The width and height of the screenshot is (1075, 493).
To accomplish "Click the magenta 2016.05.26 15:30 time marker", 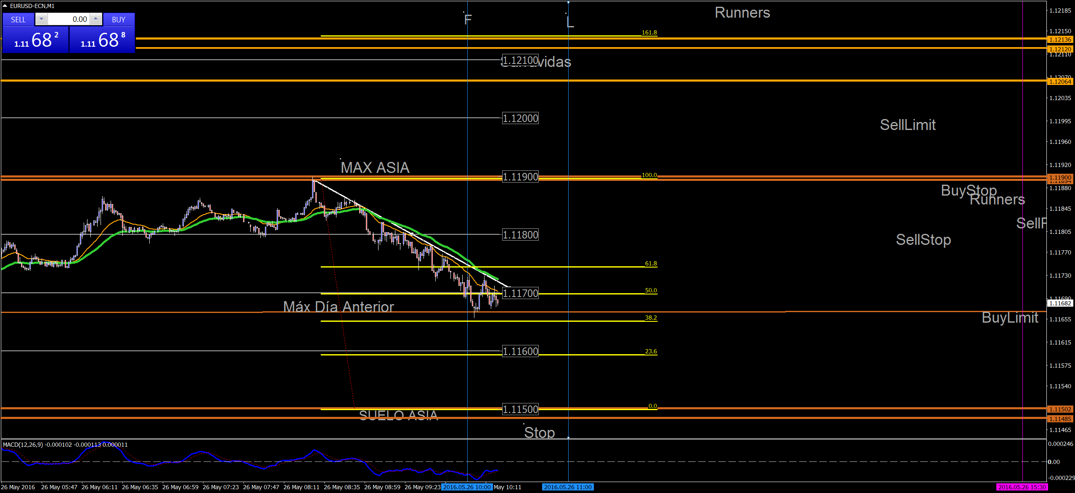I will coord(1022,487).
